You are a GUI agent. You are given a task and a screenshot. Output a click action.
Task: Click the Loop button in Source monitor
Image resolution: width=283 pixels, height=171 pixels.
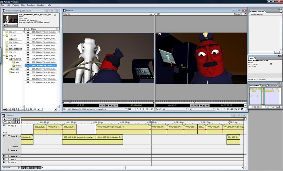[113, 106]
